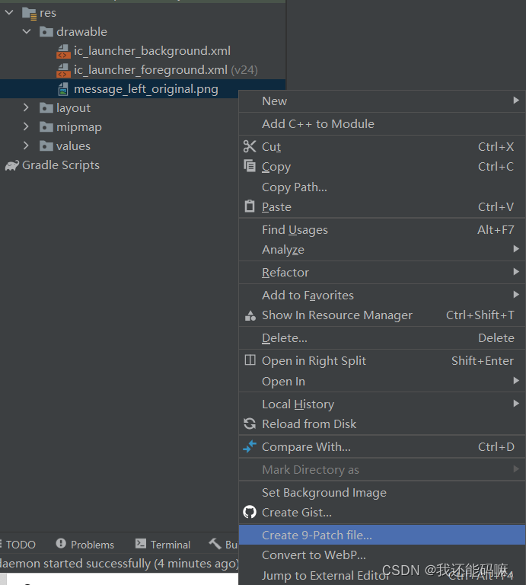Open the Terminal tool window tab

click(x=163, y=545)
